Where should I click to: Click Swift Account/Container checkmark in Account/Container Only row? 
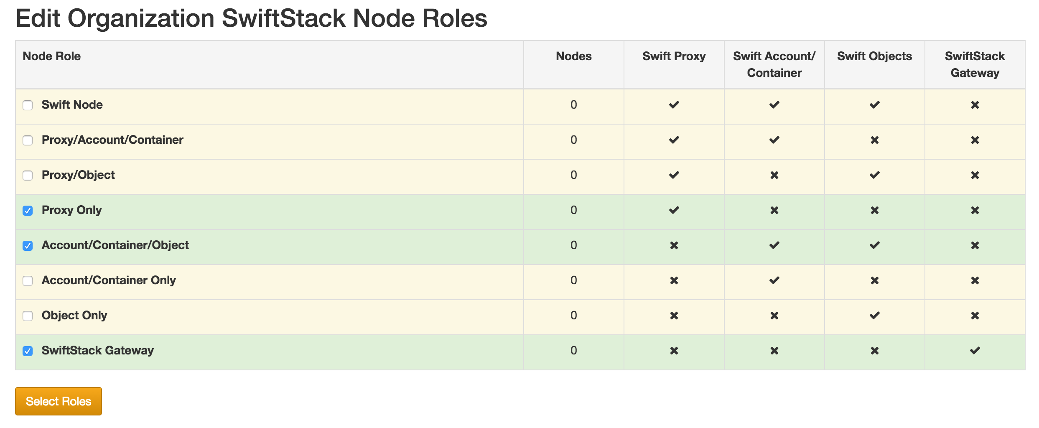pyautogui.click(x=774, y=280)
